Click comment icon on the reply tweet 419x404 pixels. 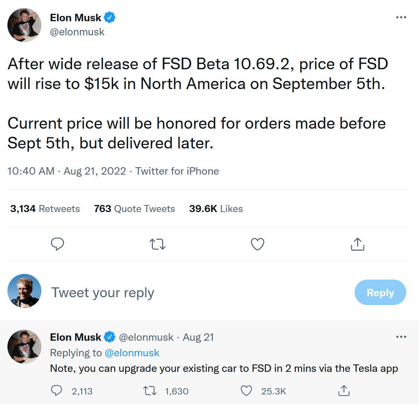click(57, 391)
